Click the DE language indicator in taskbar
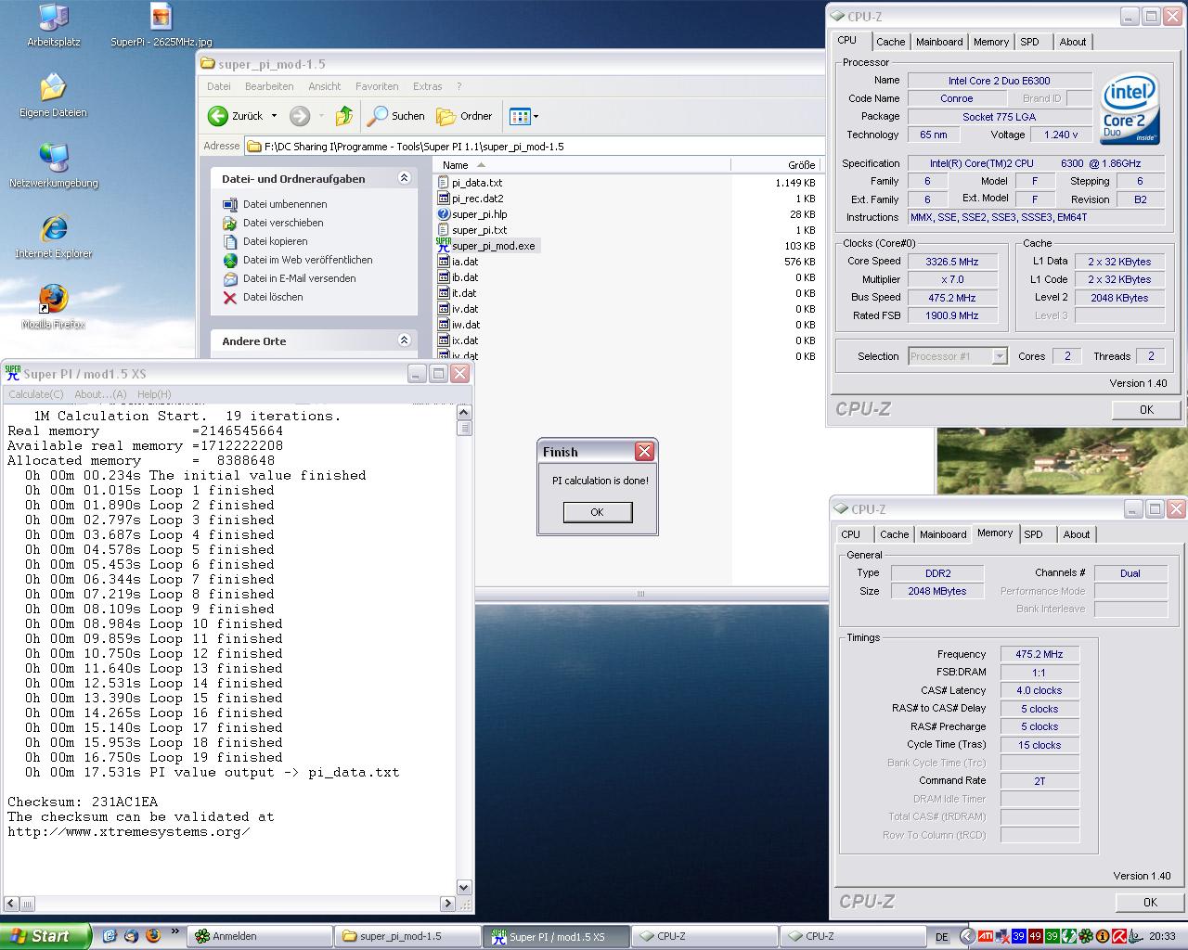This screenshot has height=950, width=1188. 942,937
